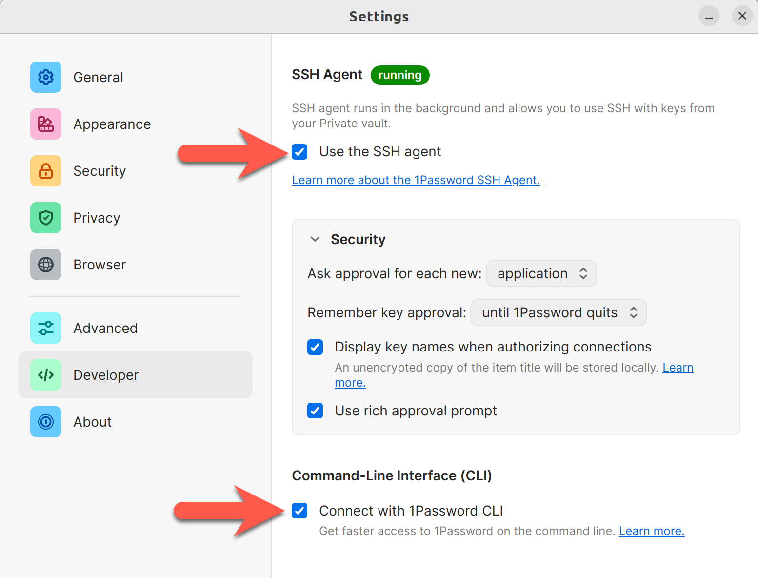
Task: Click the Appearance palette icon
Action: [46, 124]
